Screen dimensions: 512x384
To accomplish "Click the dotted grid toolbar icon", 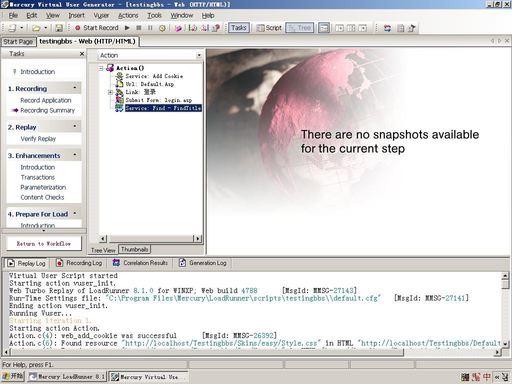I will click(400, 28).
